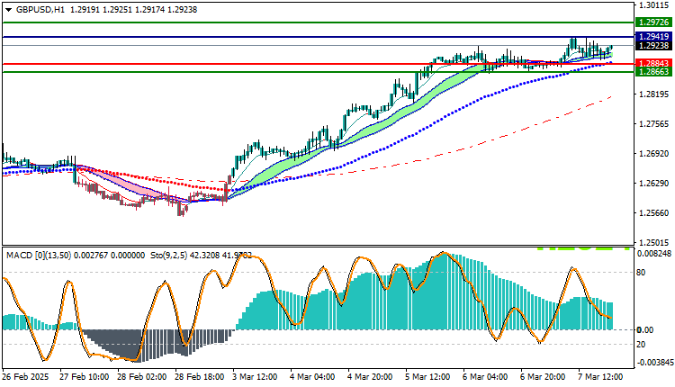
Task: Click the 20 level label in indicator
Action: click(x=641, y=345)
